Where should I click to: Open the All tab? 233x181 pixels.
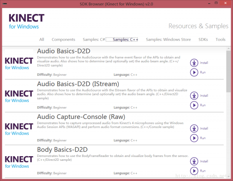(x=42, y=40)
